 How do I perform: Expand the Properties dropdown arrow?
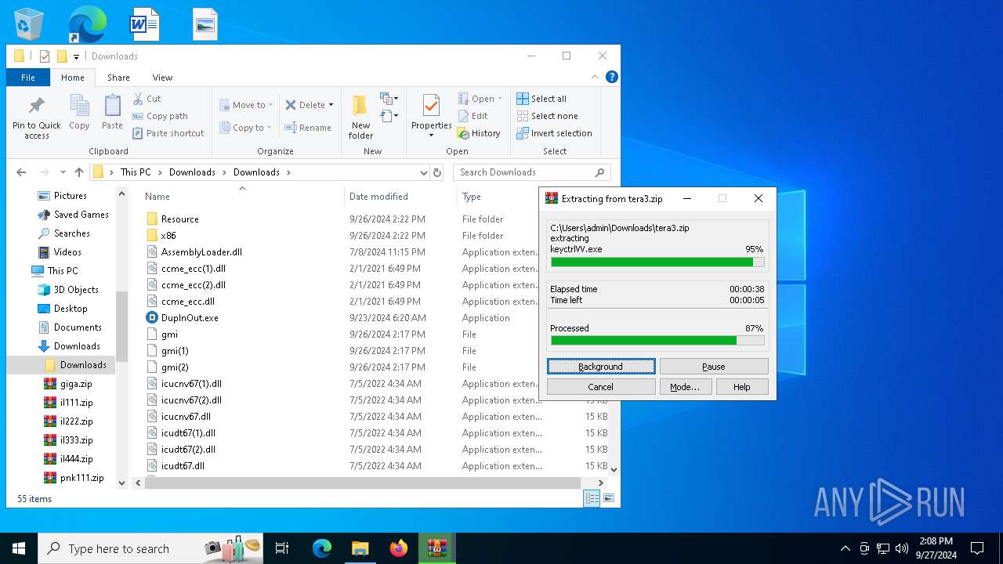point(431,136)
